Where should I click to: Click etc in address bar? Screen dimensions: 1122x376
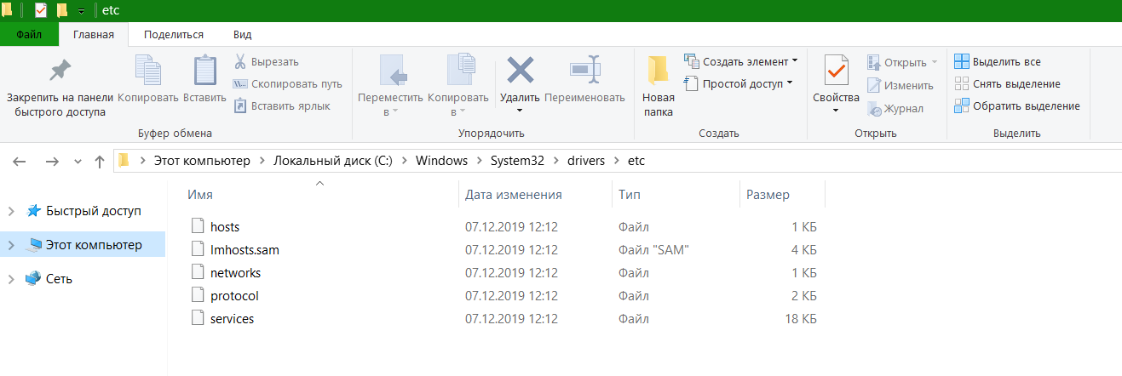click(636, 161)
